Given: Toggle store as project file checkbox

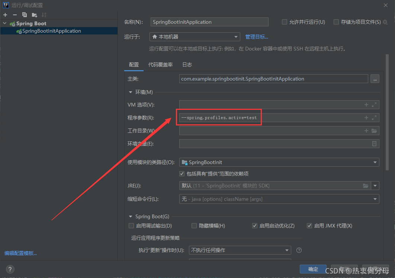Looking at the screenshot, I should pyautogui.click(x=336, y=22).
